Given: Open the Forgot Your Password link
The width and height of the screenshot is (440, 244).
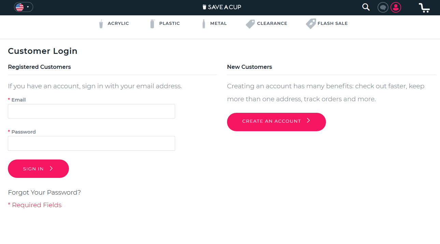Looking at the screenshot, I should click(44, 193).
